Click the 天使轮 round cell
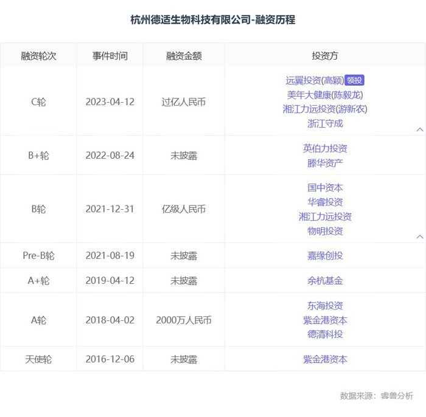Screen dimensions: 426x417 tap(38, 359)
